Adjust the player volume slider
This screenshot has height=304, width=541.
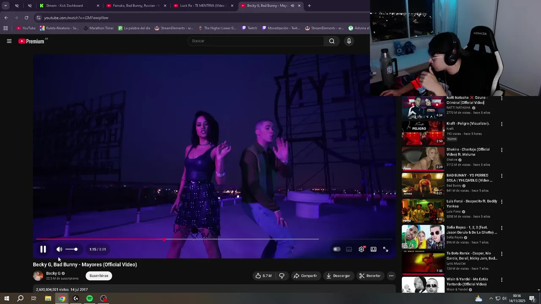click(71, 249)
